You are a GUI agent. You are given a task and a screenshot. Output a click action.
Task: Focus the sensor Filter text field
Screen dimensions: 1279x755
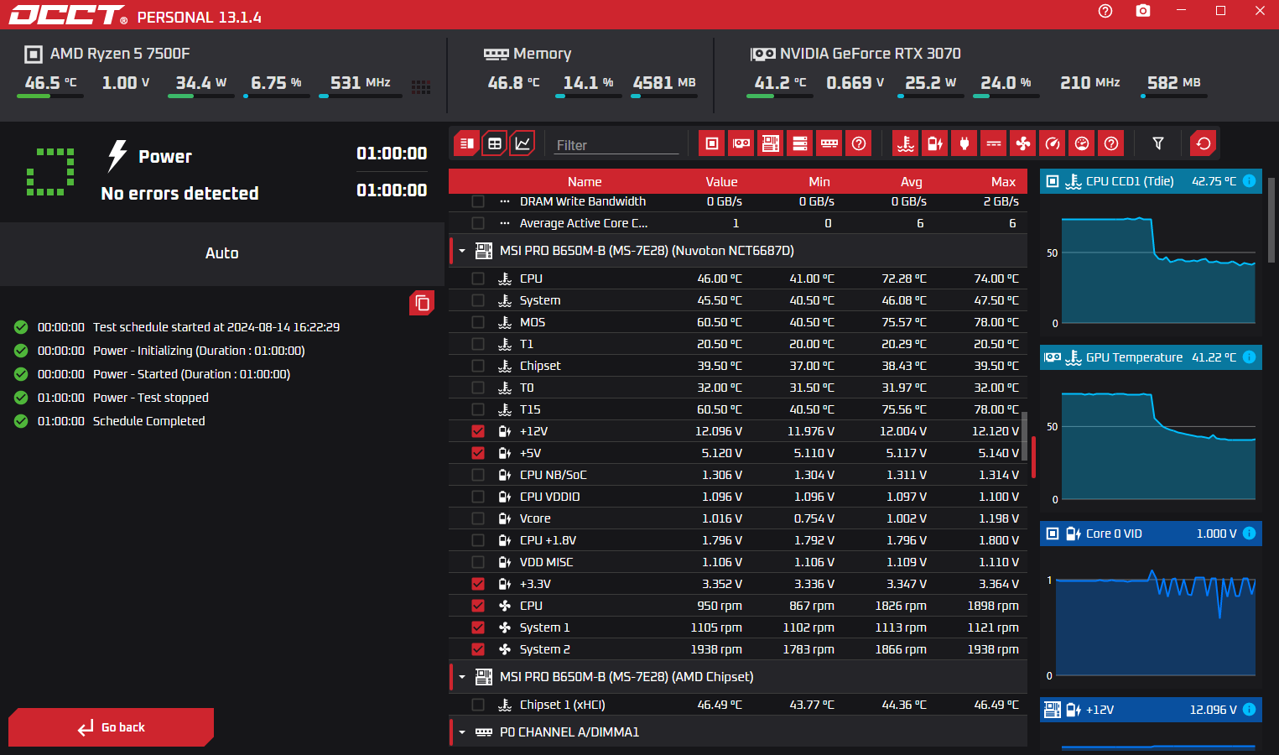click(x=617, y=145)
